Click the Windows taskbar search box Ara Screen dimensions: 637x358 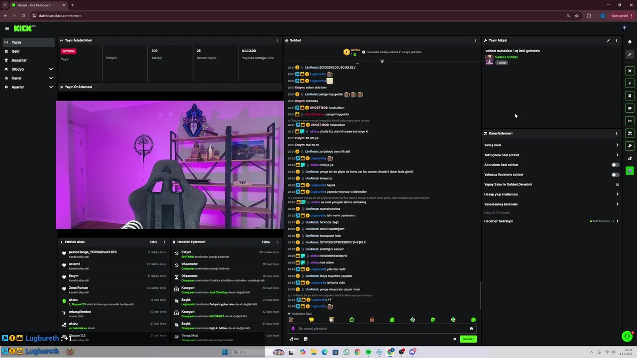pyautogui.click(x=248, y=352)
